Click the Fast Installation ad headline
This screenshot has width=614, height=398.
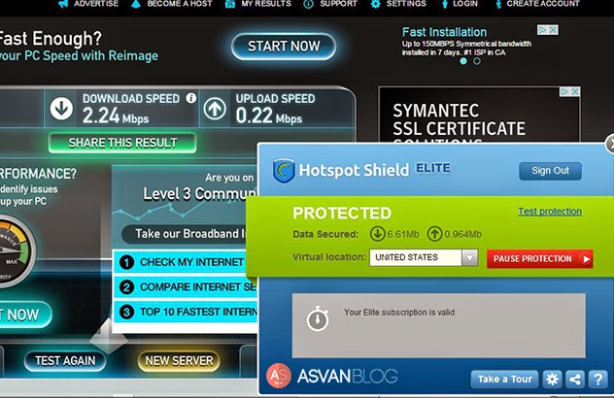point(444,32)
